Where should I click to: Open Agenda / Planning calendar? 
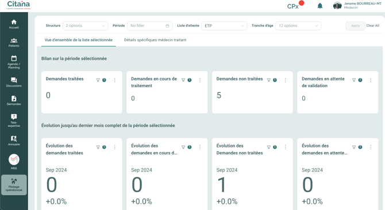tap(14, 62)
